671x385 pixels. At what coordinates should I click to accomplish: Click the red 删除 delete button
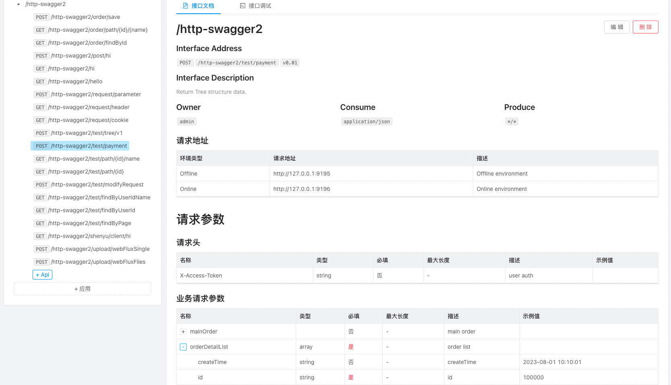pos(645,27)
